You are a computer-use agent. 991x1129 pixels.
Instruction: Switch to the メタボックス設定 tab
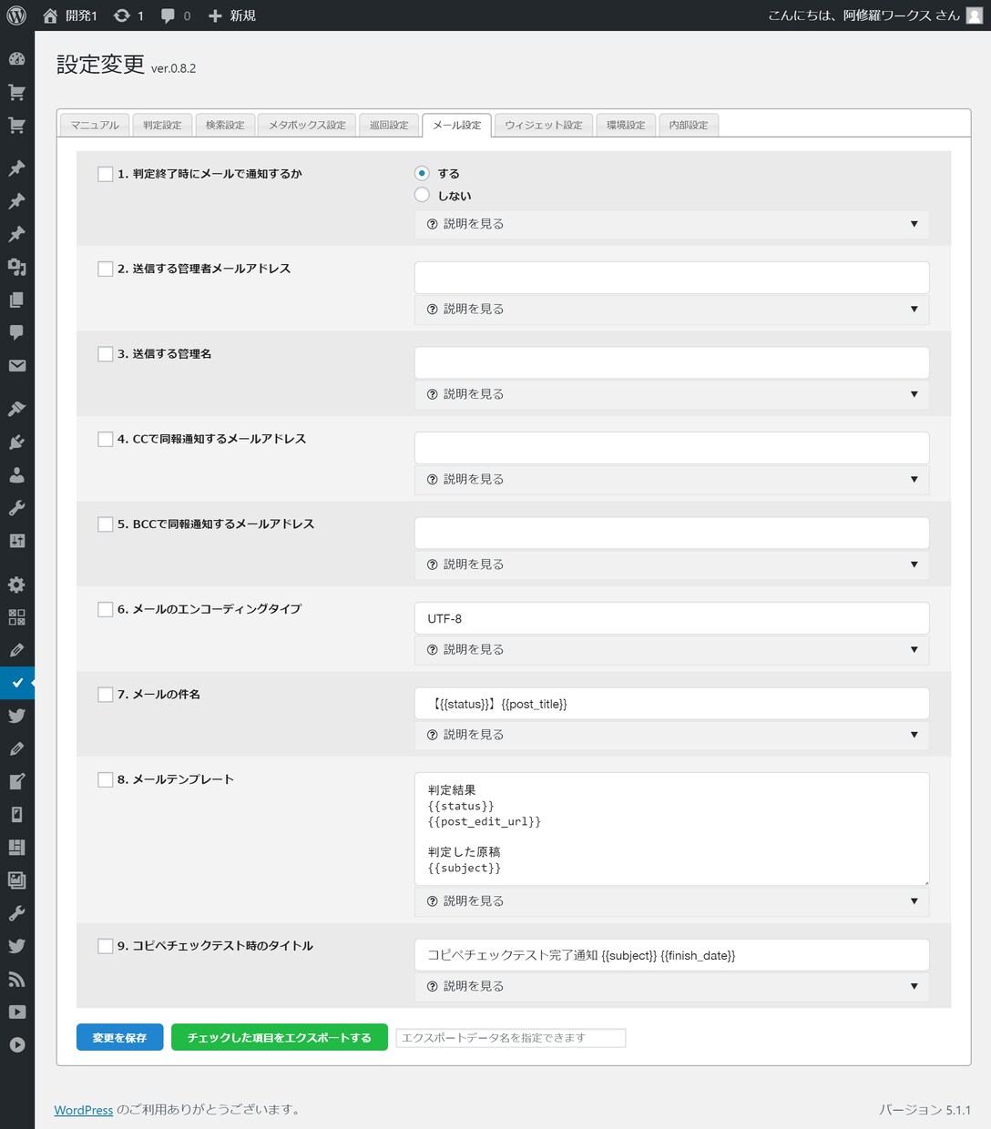click(307, 125)
